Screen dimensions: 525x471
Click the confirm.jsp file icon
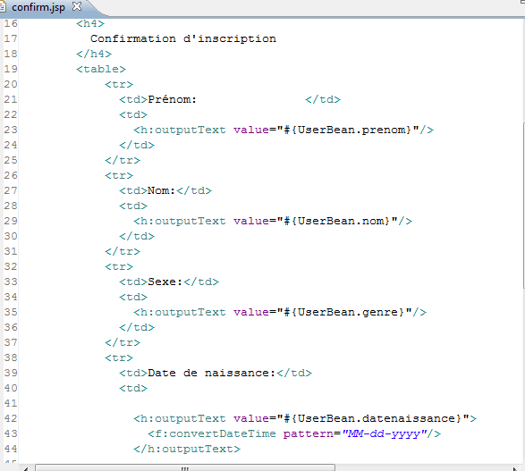[x=3, y=7]
